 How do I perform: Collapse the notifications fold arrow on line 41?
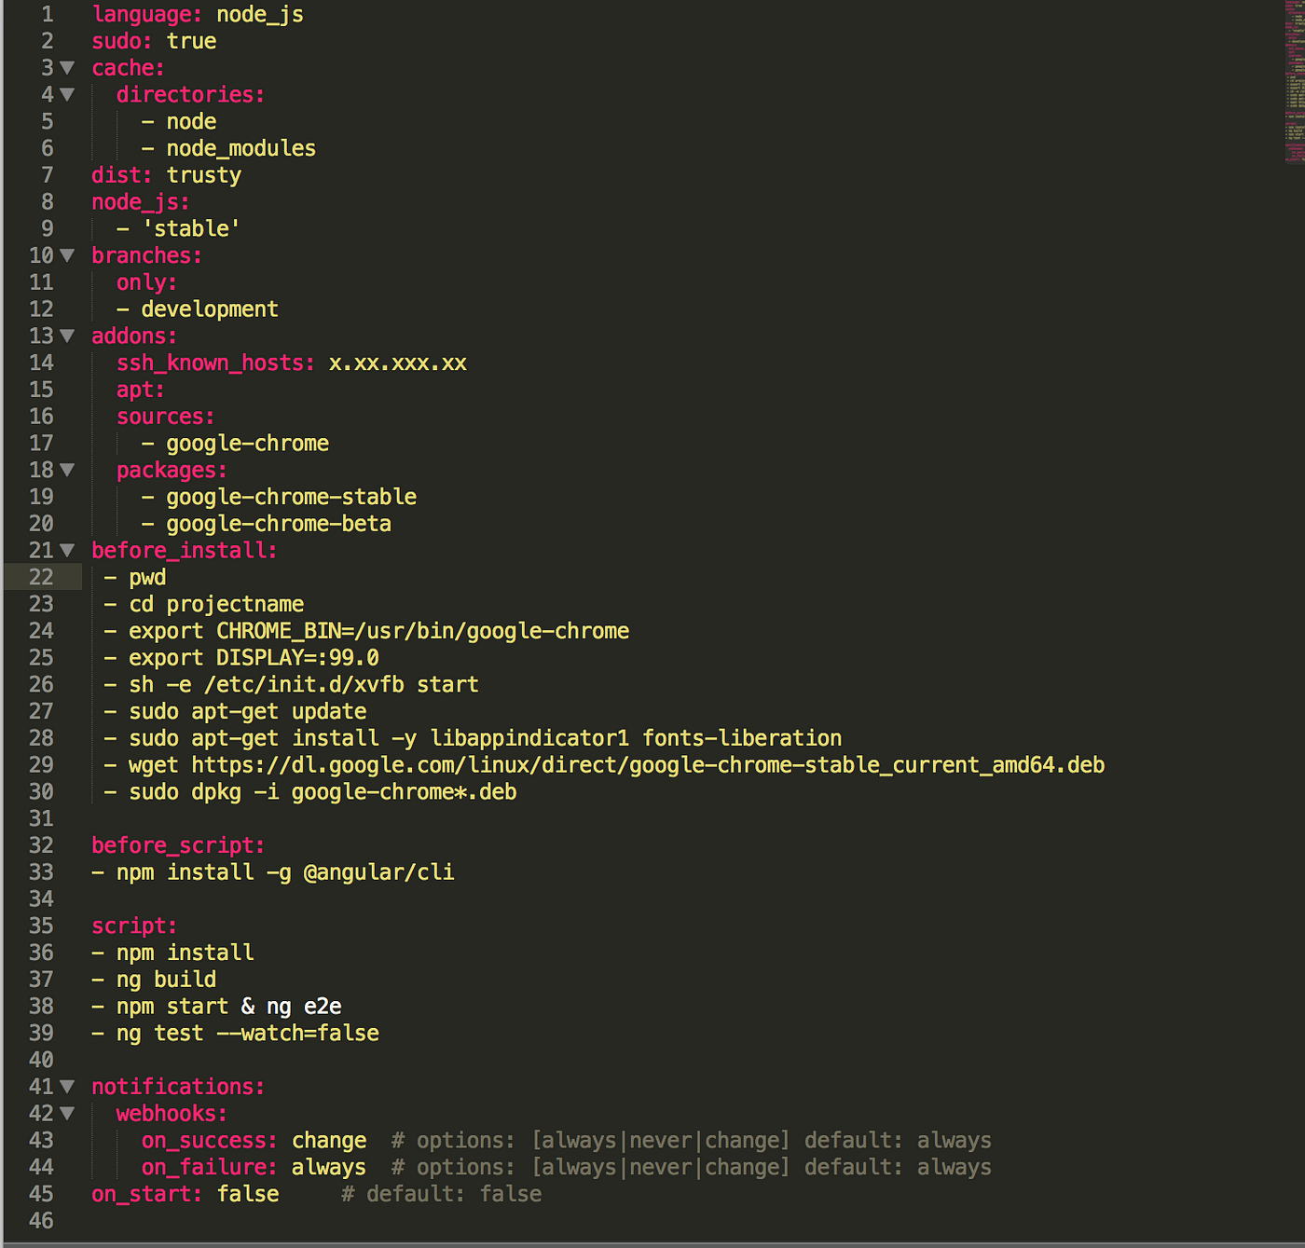pos(67,1087)
